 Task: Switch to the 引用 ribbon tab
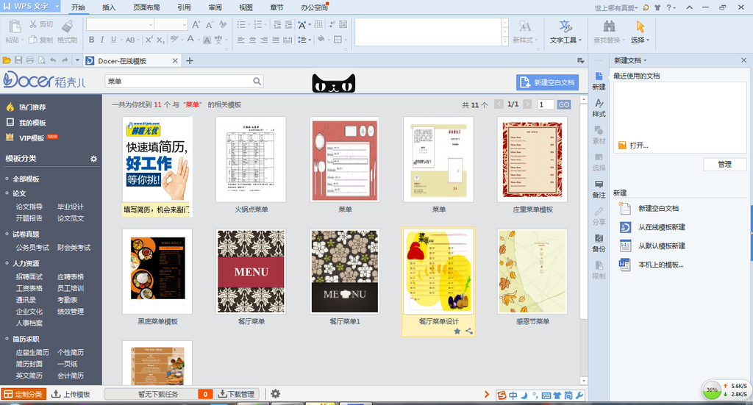(184, 7)
